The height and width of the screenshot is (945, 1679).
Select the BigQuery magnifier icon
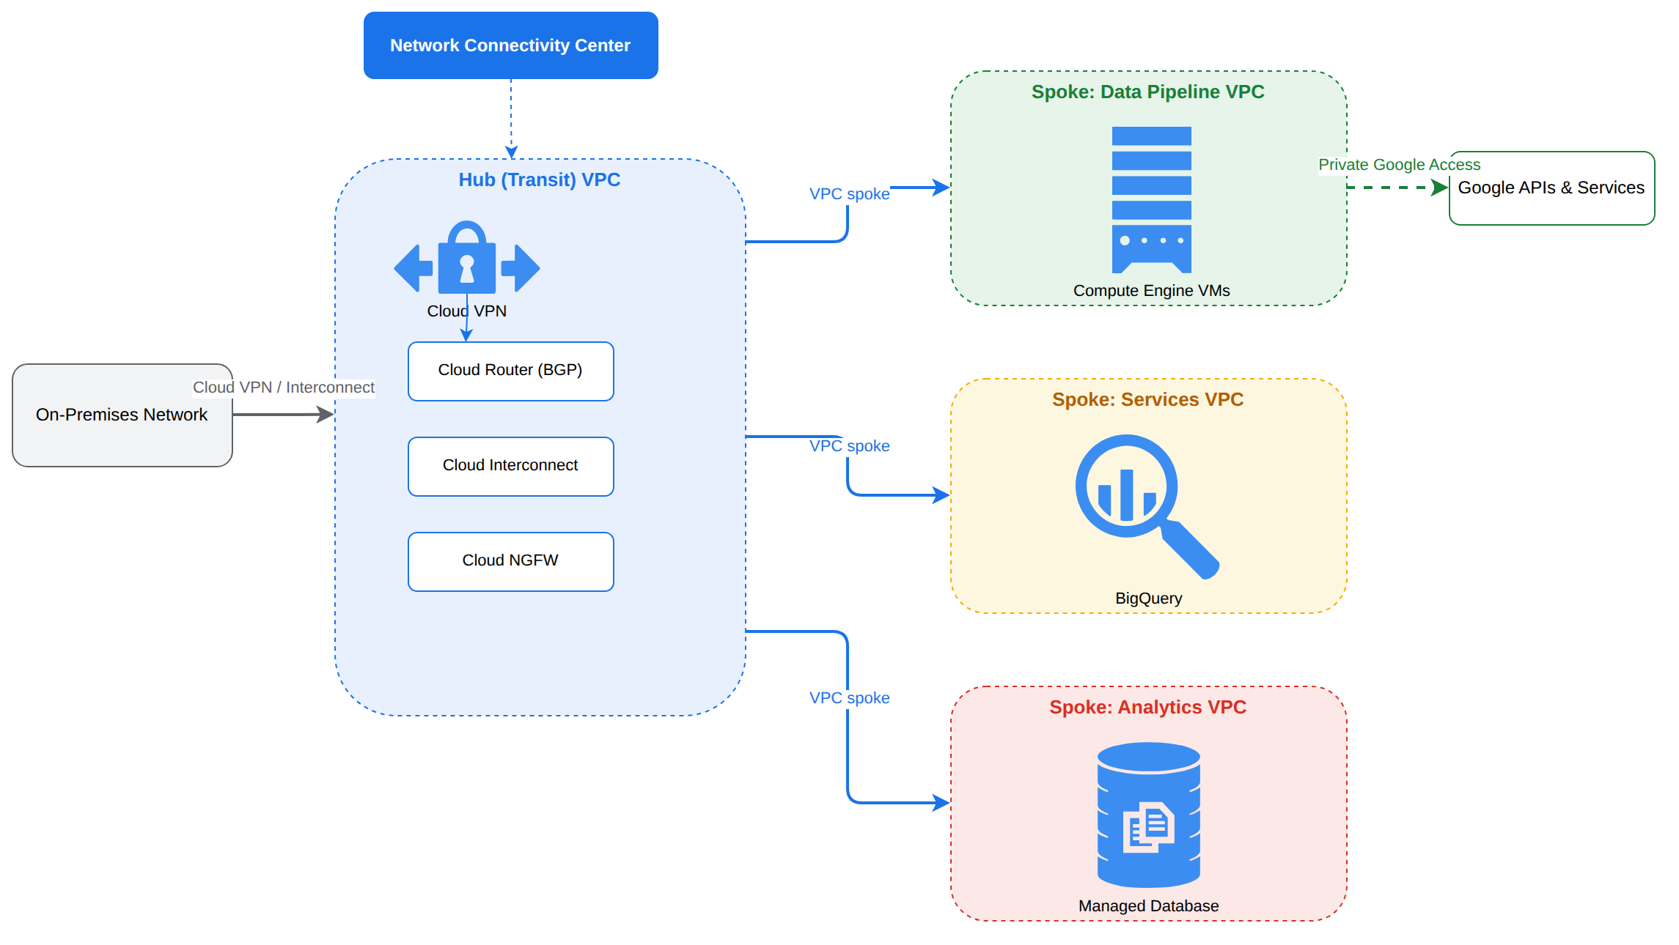(x=1147, y=507)
